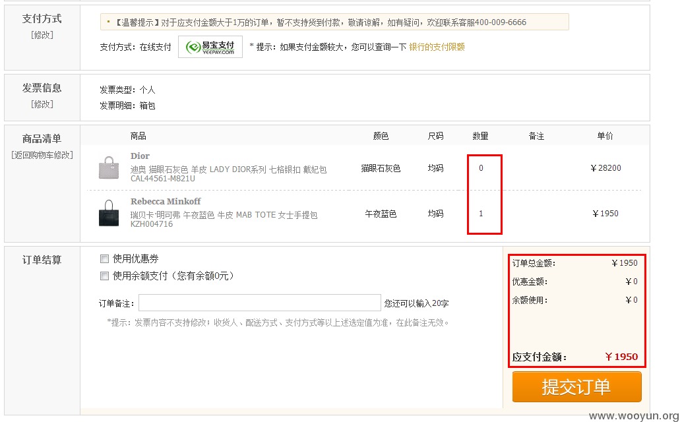Click the 应支付金额 ¥1950 total

(x=621, y=357)
